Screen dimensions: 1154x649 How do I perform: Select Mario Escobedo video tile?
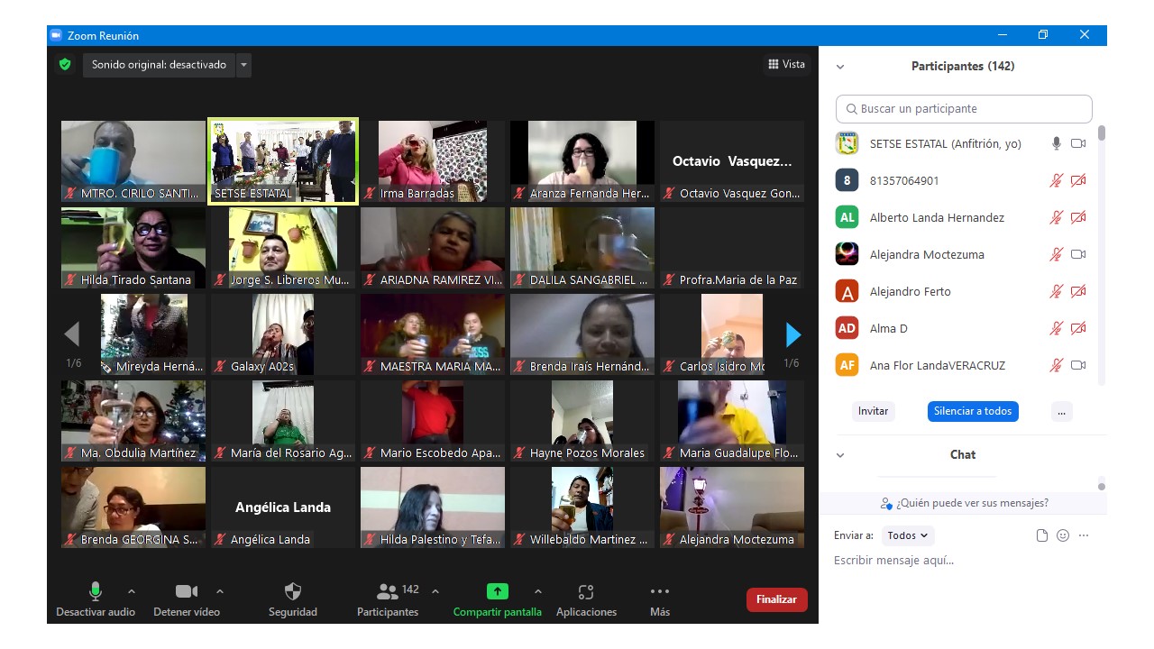433,421
